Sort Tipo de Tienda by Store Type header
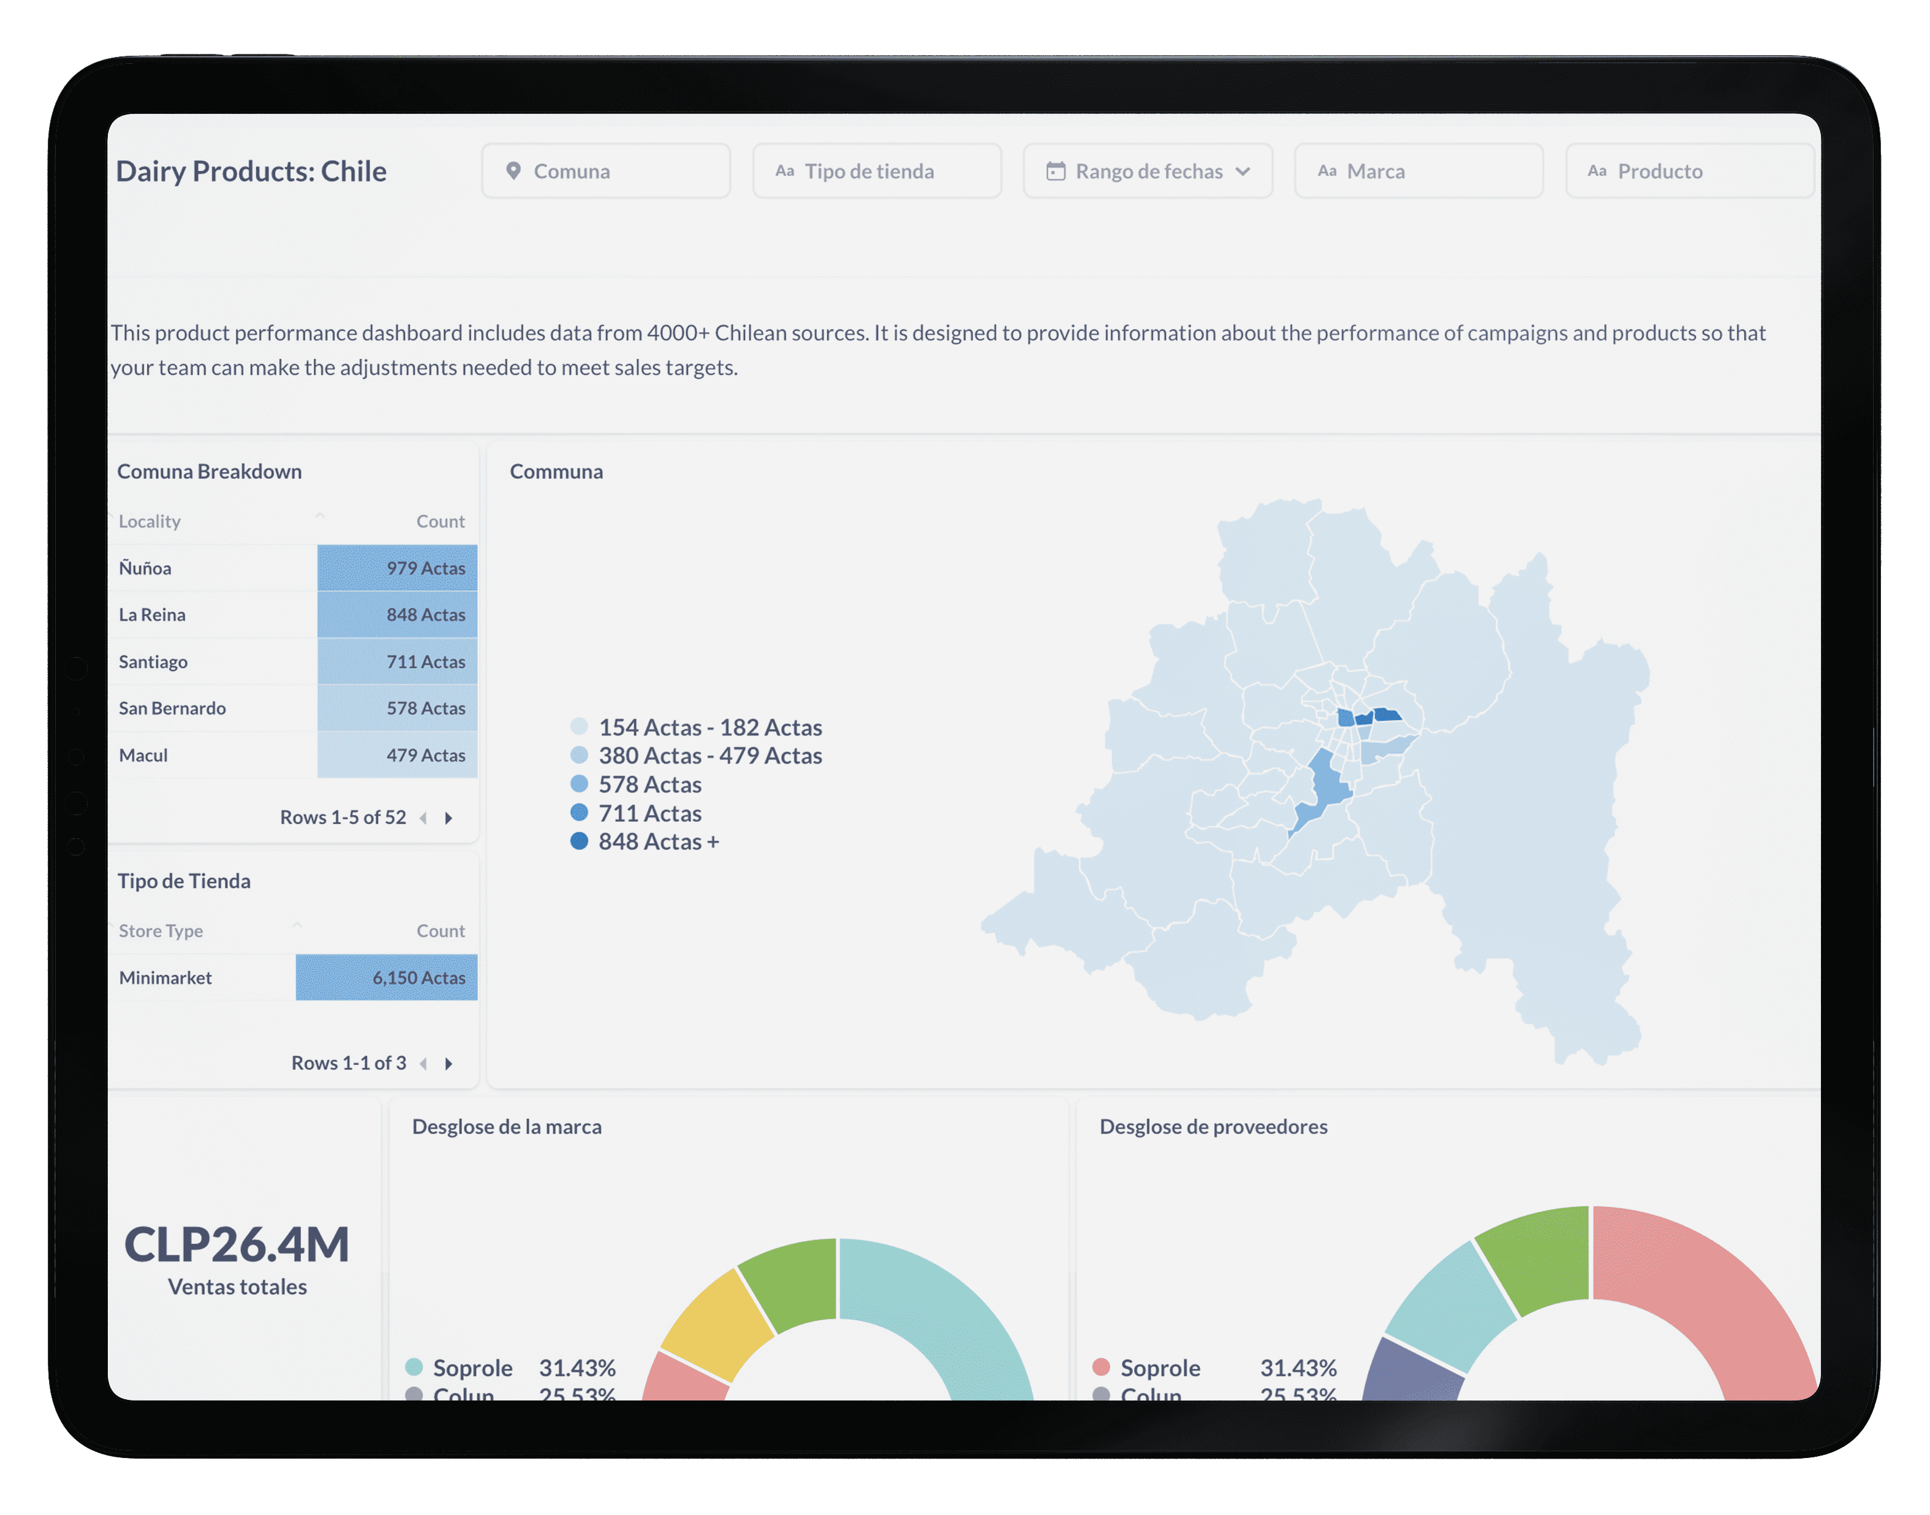The image size is (1930, 1515). (161, 931)
